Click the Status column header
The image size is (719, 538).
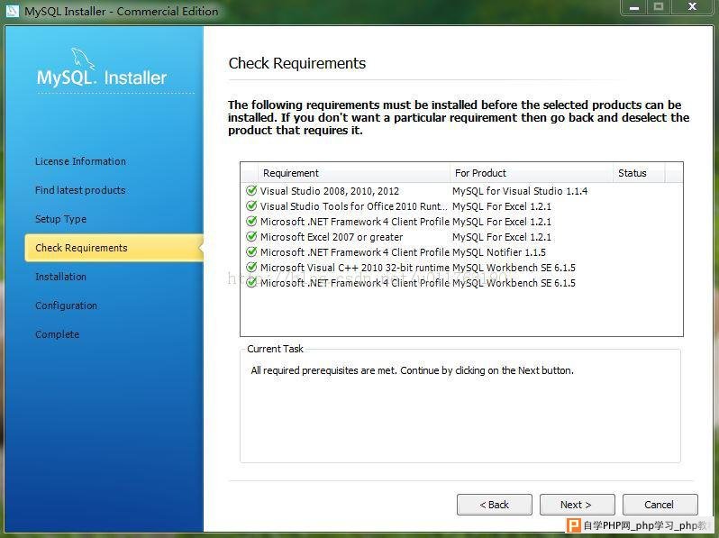[x=639, y=173]
